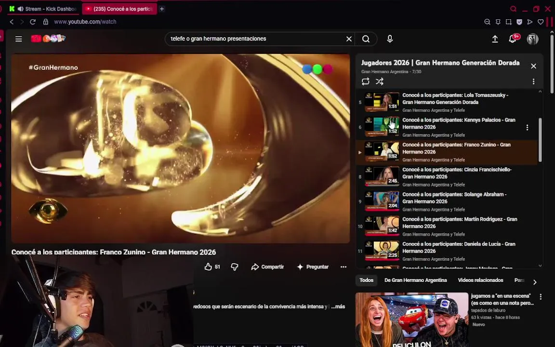
Task: Focus the youtube.com address bar
Action: tap(85, 22)
